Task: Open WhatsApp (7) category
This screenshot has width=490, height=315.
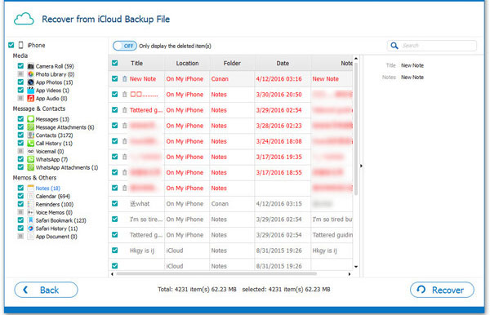Action: coord(51,159)
